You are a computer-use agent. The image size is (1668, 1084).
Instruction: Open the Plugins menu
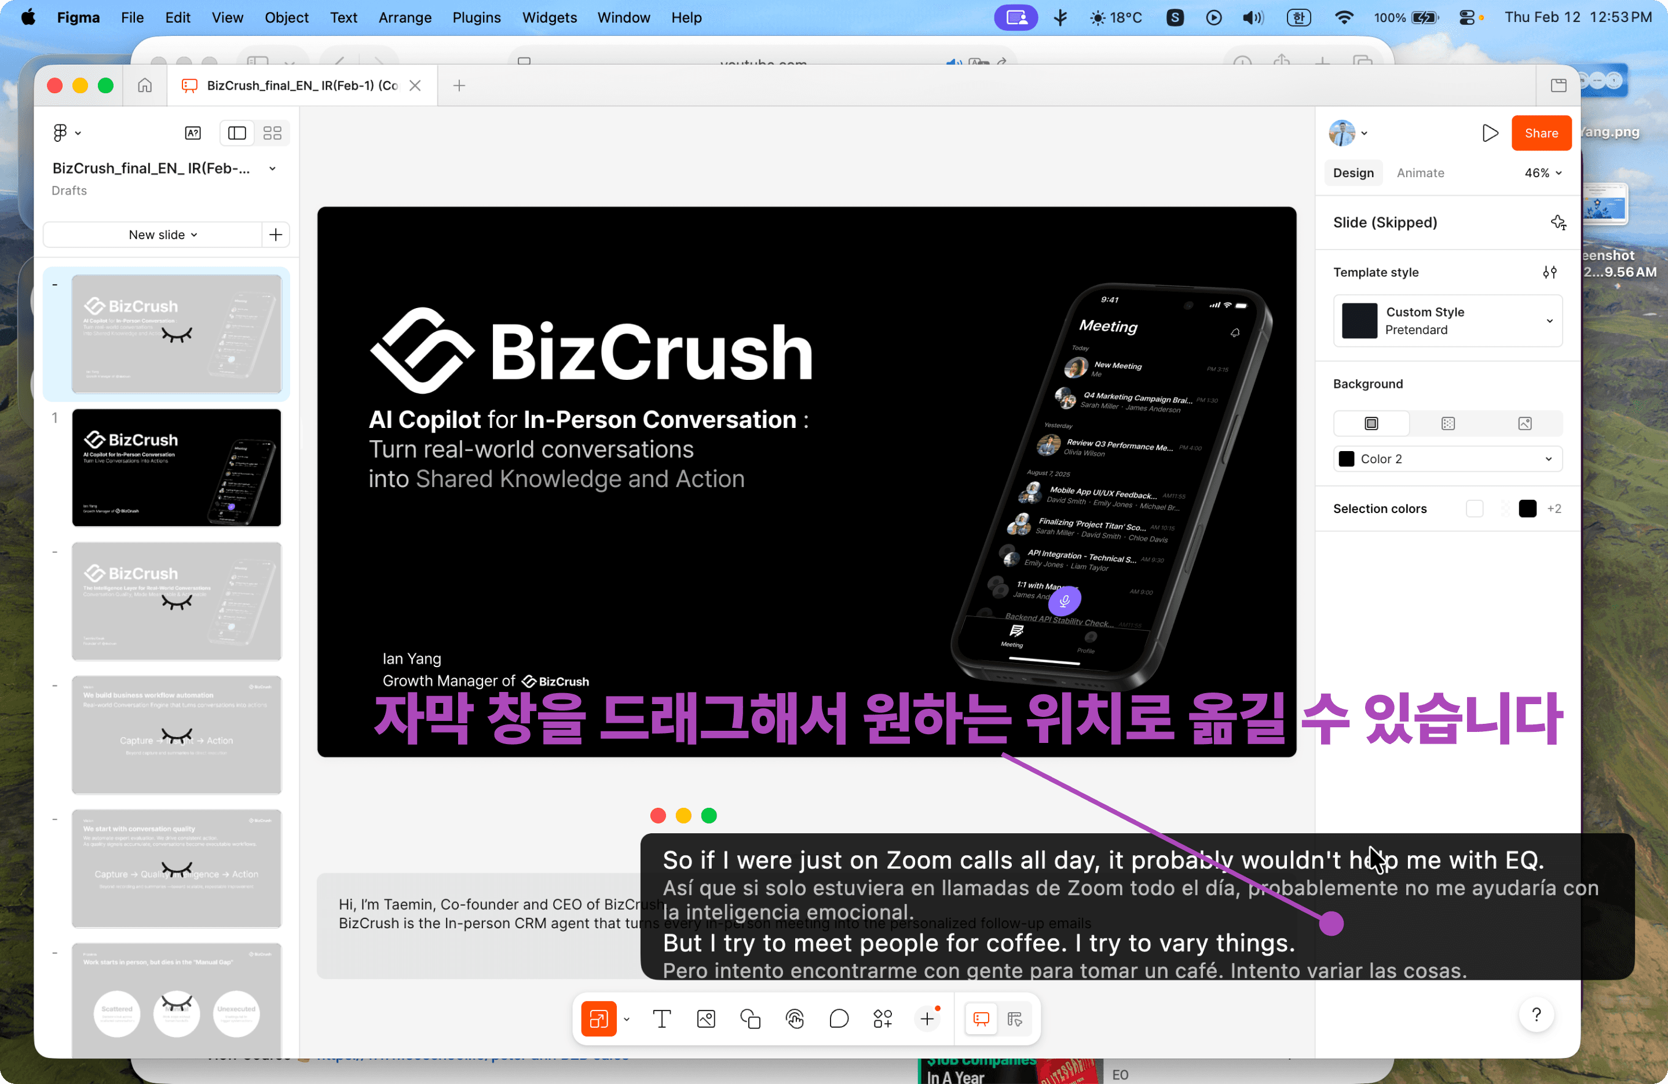(x=476, y=17)
